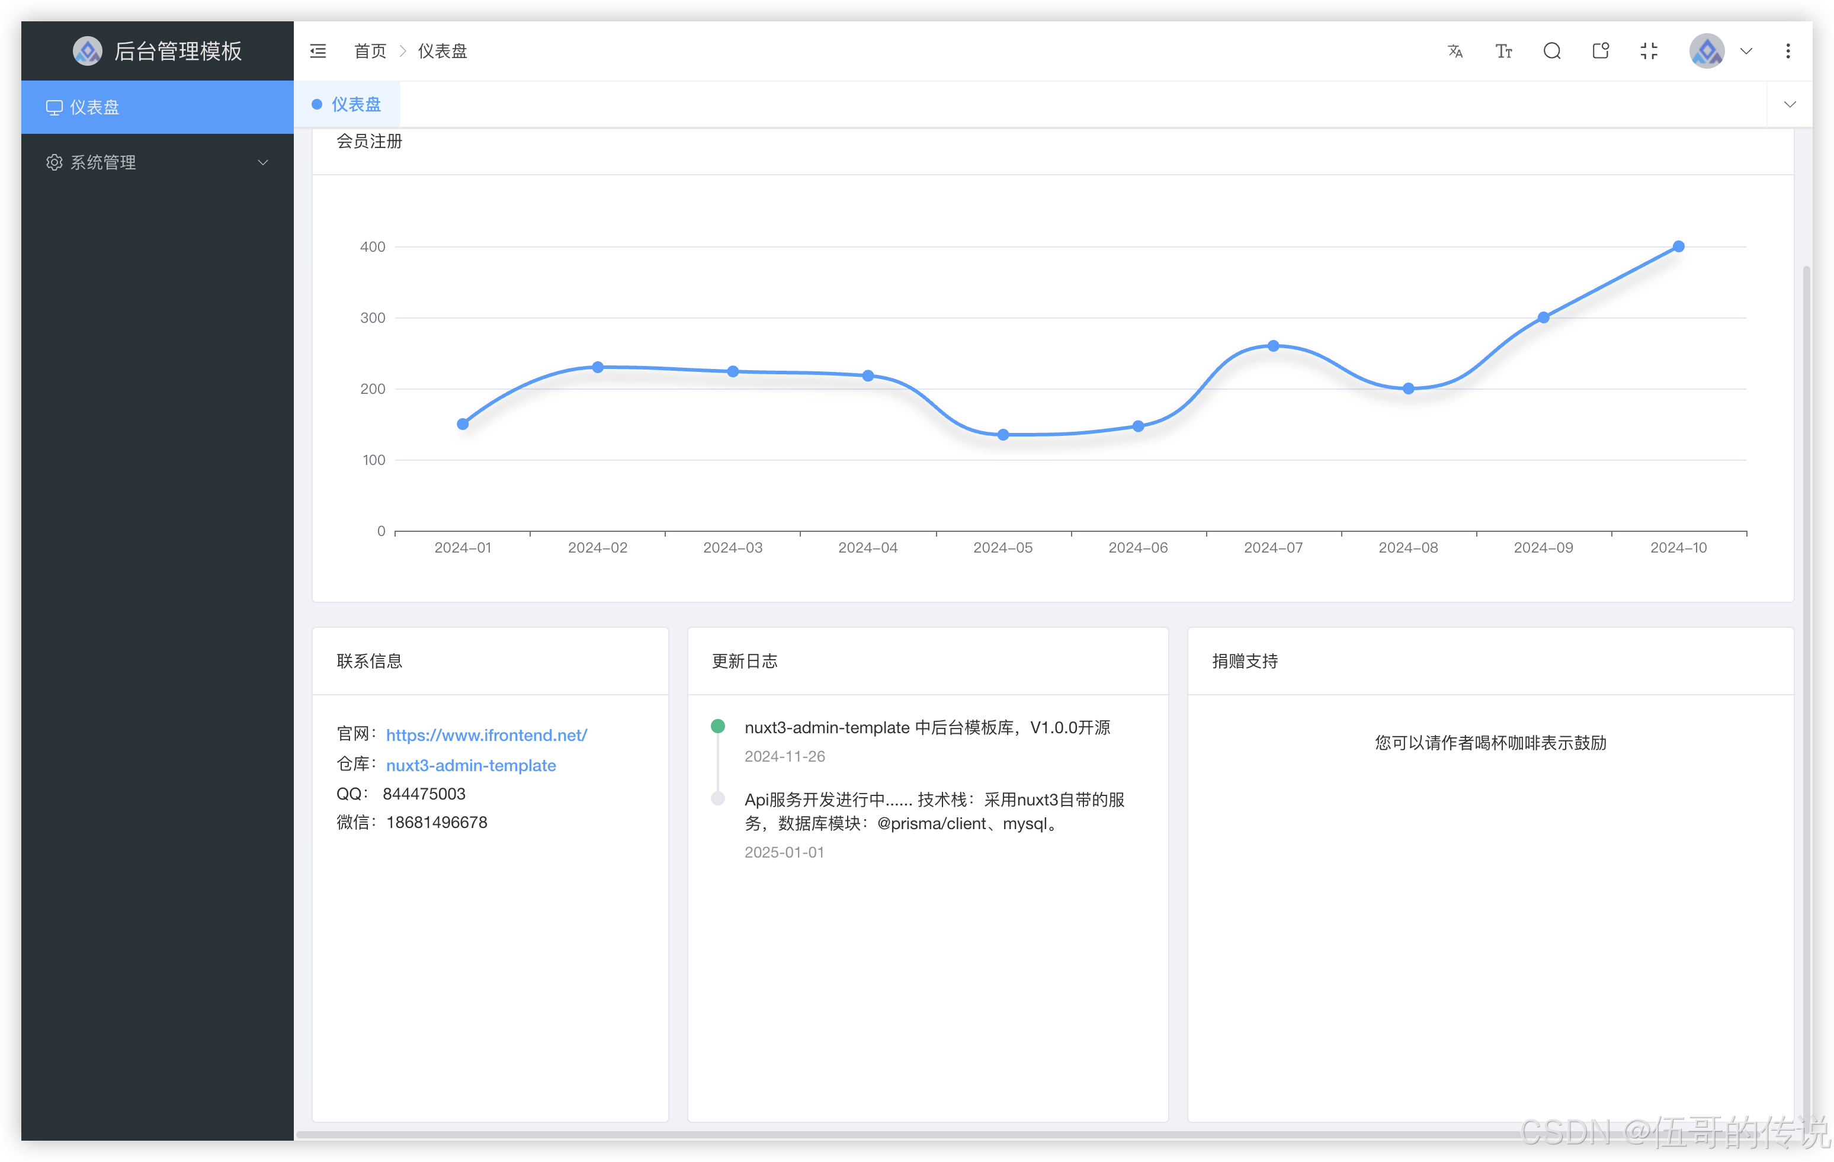
Task: Click the settings gear beside 系统管理
Action: click(54, 162)
